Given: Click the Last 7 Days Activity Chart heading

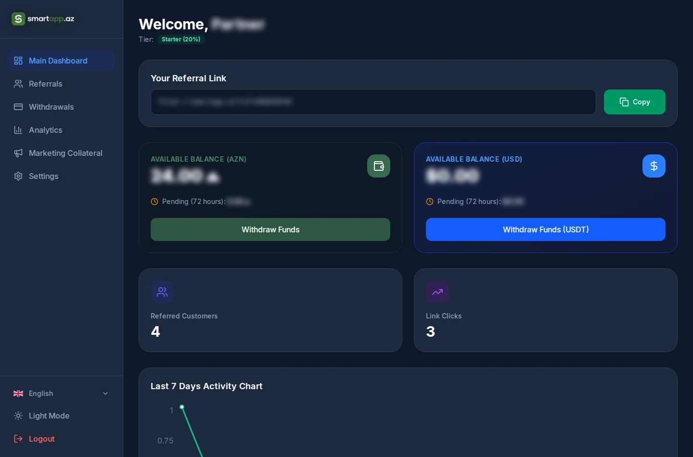Looking at the screenshot, I should pos(206,386).
